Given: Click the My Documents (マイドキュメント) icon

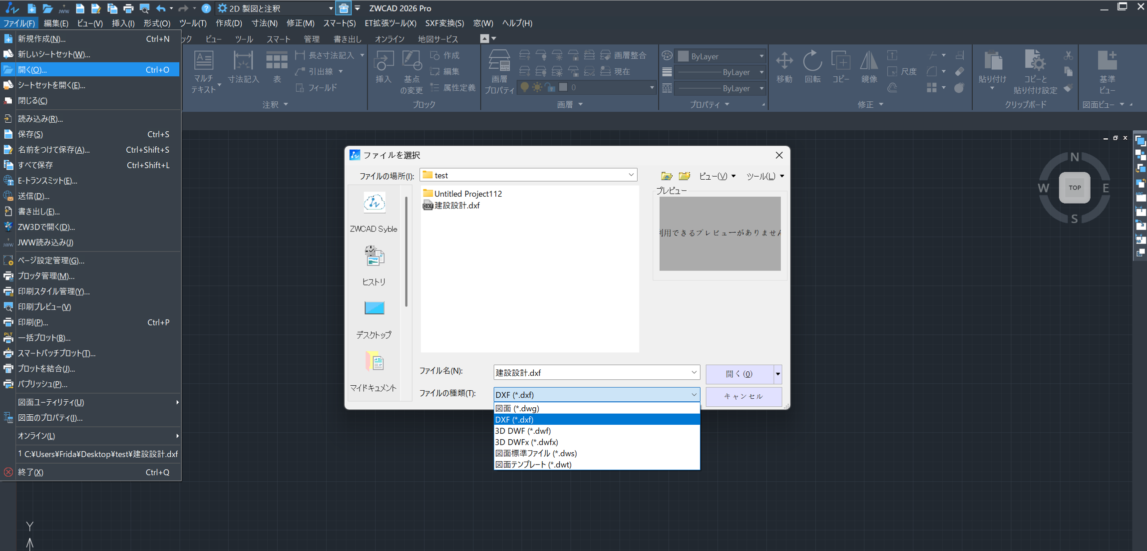Looking at the screenshot, I should coord(374,362).
